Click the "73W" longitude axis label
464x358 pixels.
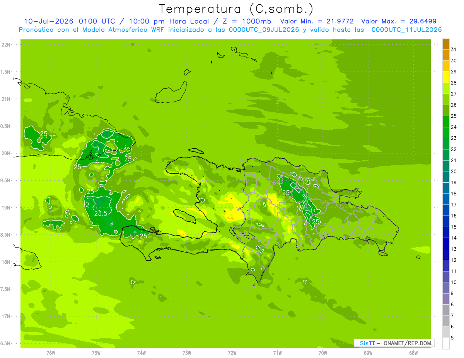click(187, 353)
